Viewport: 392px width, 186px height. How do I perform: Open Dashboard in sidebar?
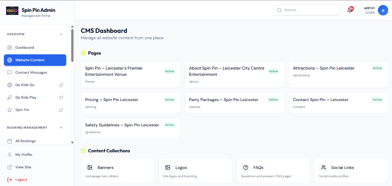35,47
